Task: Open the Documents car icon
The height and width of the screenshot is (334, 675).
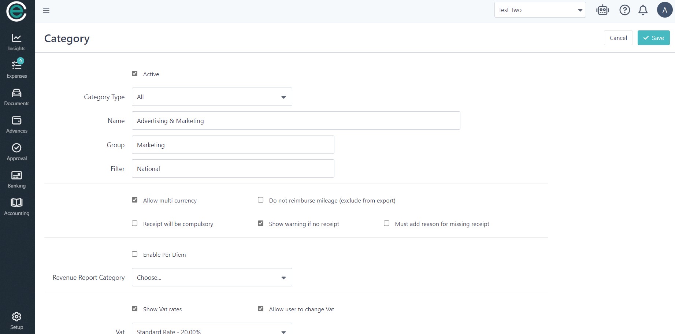Action: 16,93
